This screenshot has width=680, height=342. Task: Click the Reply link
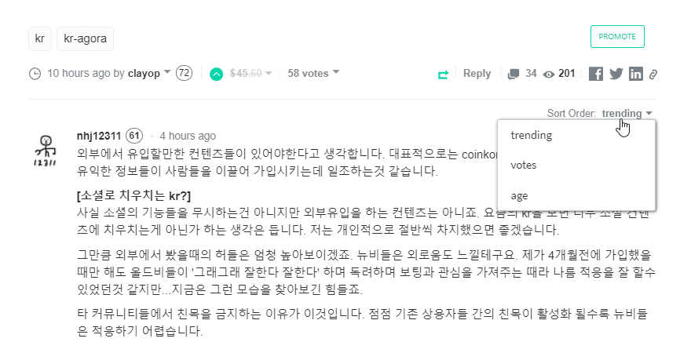tap(477, 74)
